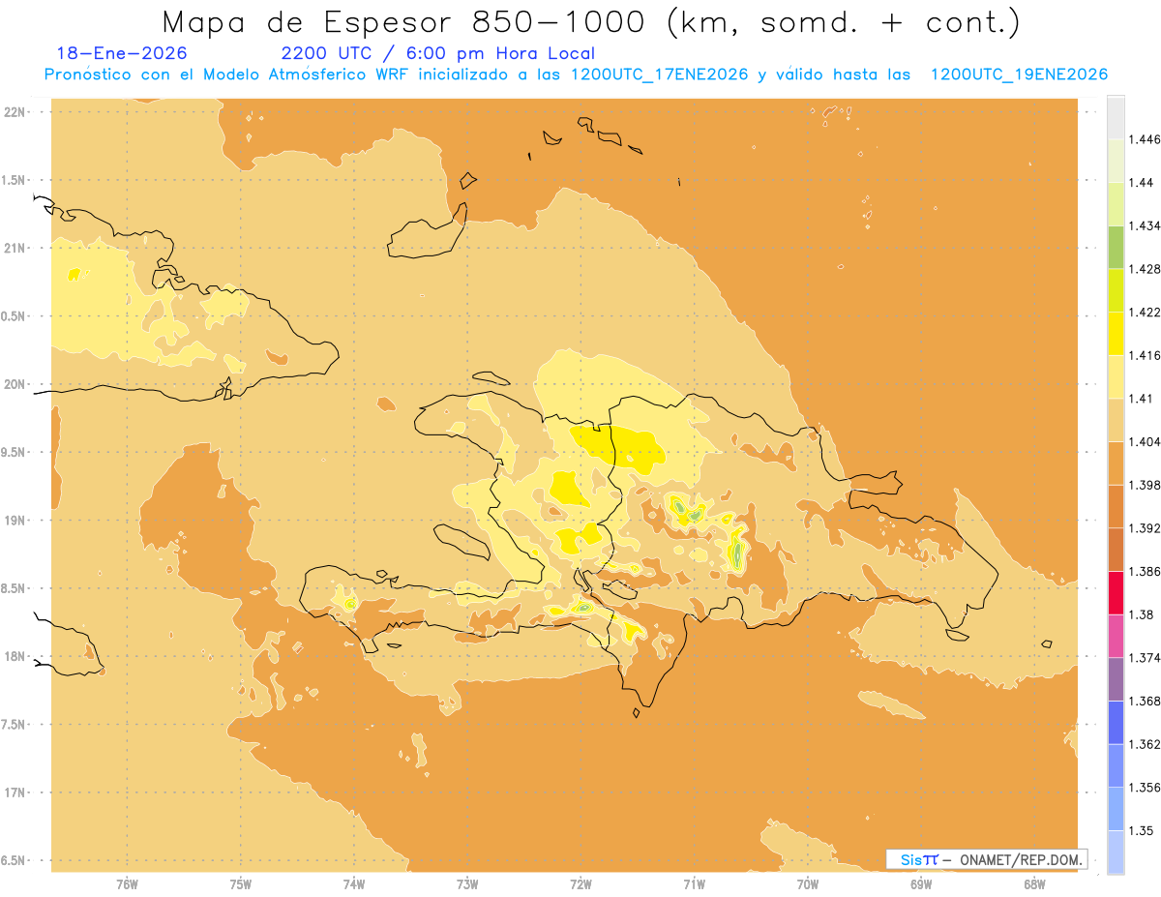Click the "68W" longitude axis label
Image resolution: width=1161 pixels, height=897 pixels.
1034,883
